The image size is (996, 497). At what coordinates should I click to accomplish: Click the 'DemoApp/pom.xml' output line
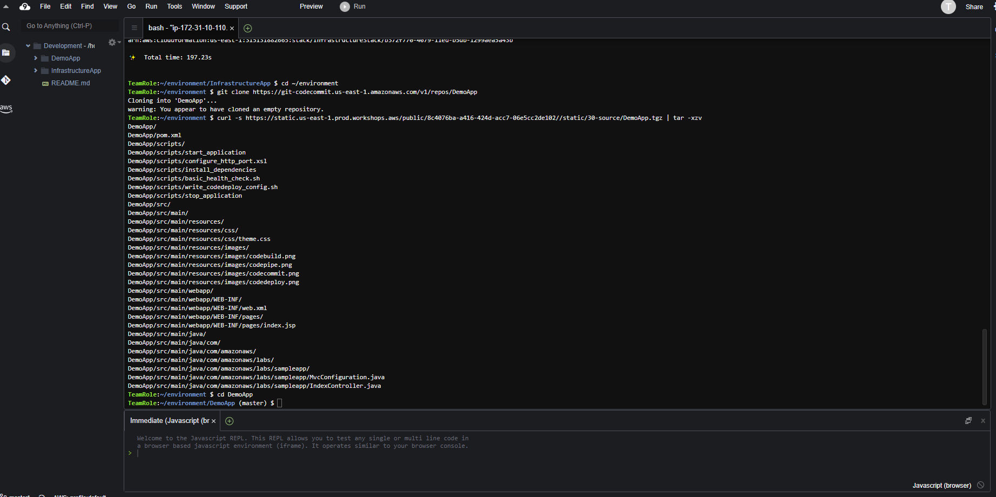click(x=154, y=135)
